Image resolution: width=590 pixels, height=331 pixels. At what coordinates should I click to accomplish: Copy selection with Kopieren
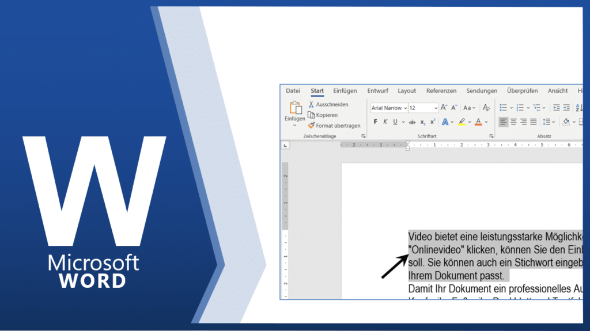[x=323, y=115]
